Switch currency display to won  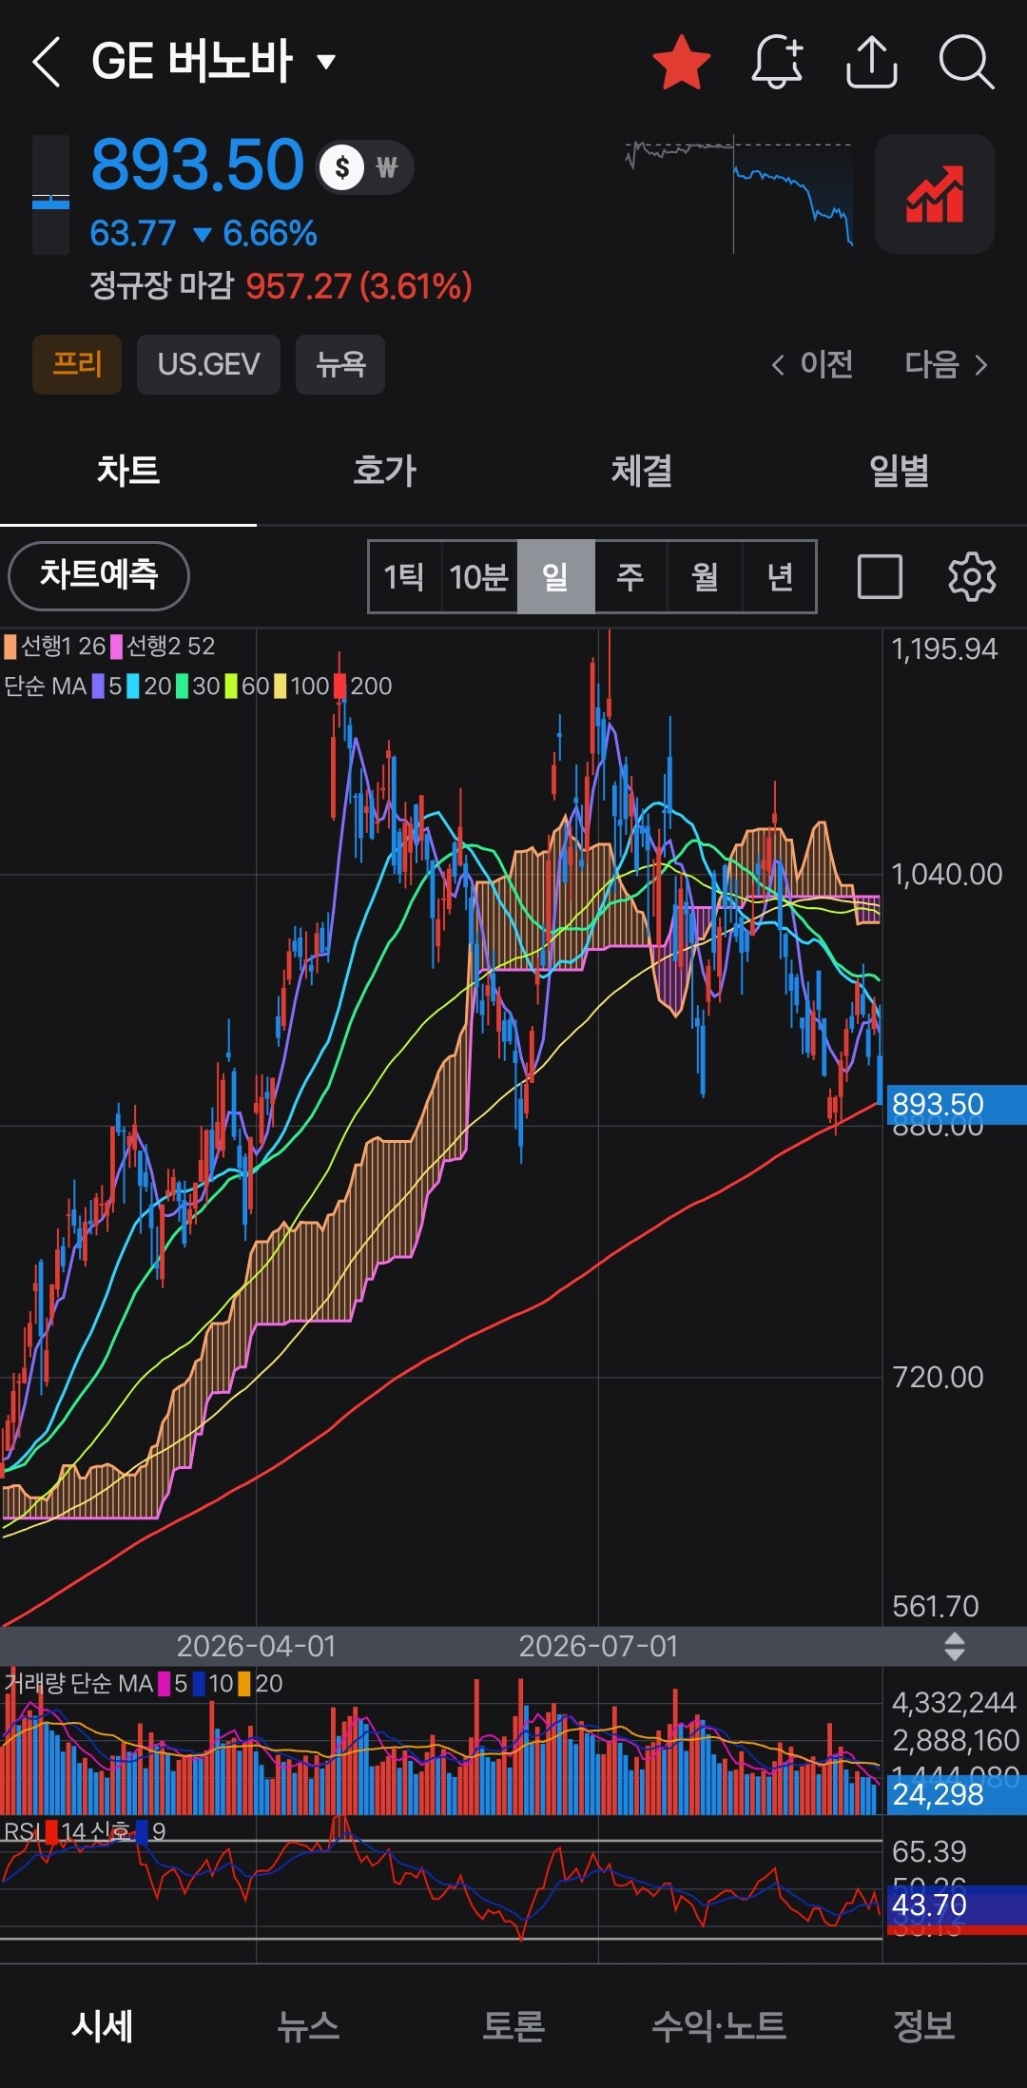pyautogui.click(x=387, y=168)
